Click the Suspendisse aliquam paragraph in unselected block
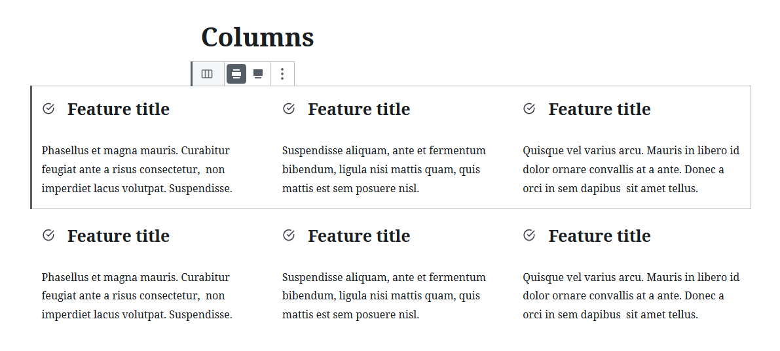 pos(384,296)
